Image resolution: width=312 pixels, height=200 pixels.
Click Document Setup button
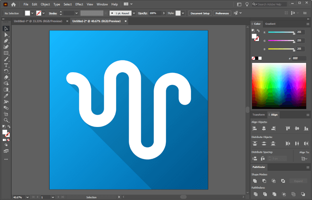[x=200, y=13]
